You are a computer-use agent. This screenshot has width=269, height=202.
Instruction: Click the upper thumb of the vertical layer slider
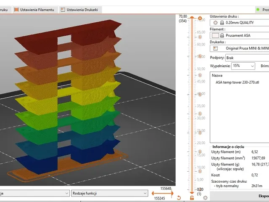(192, 17)
